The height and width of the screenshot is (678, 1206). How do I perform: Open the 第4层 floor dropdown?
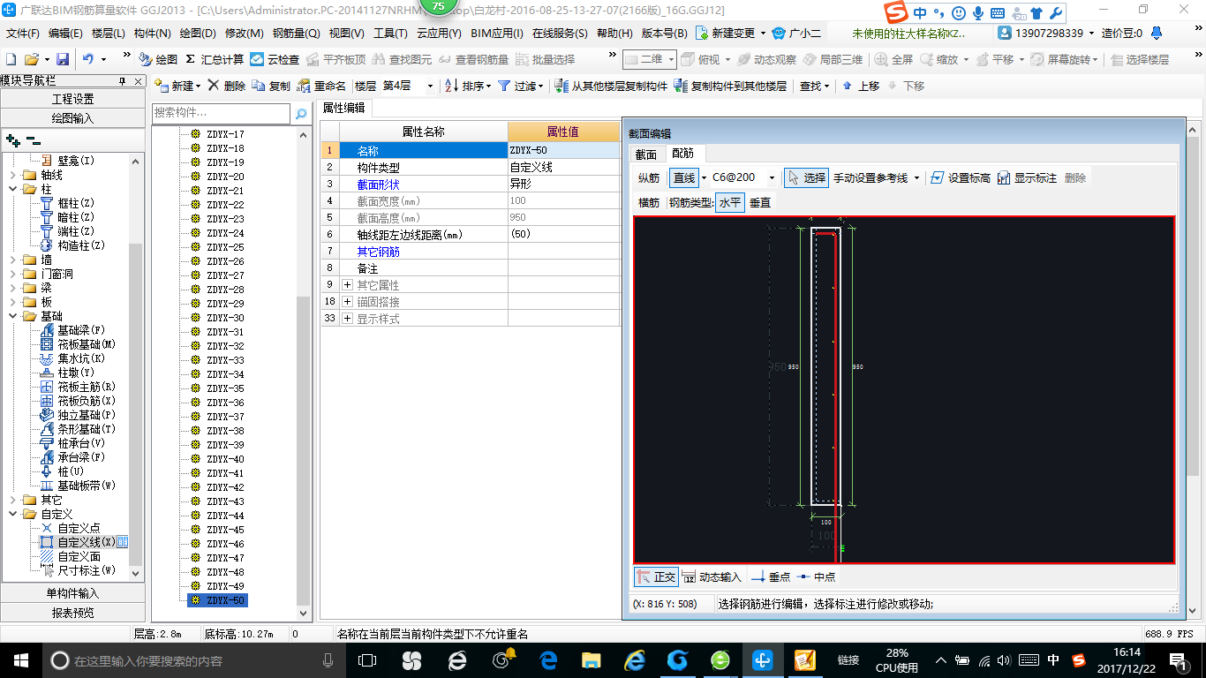[x=430, y=86]
